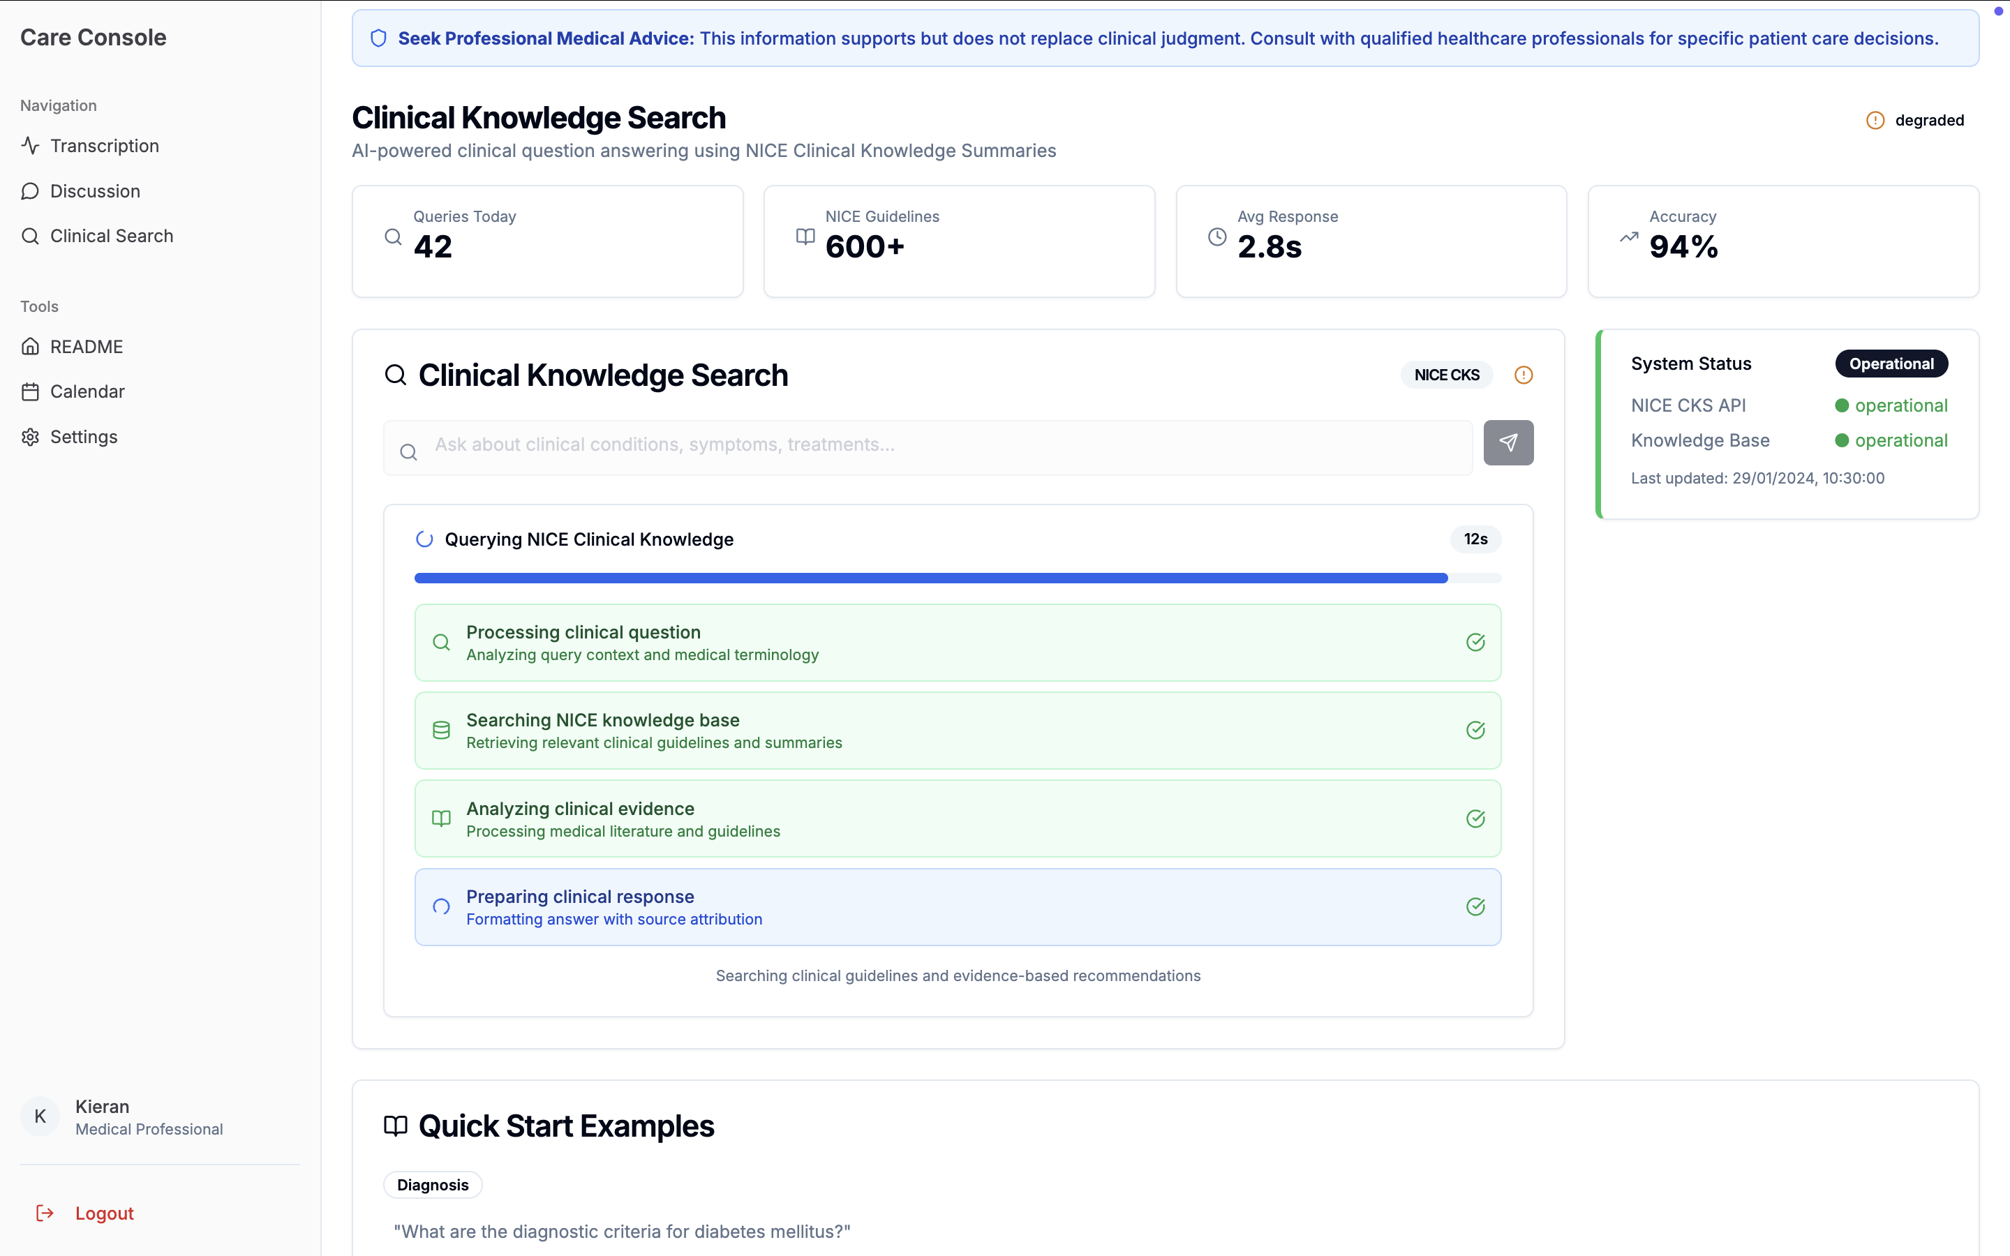
Task: Click the shield icon in advice banner
Action: click(379, 38)
